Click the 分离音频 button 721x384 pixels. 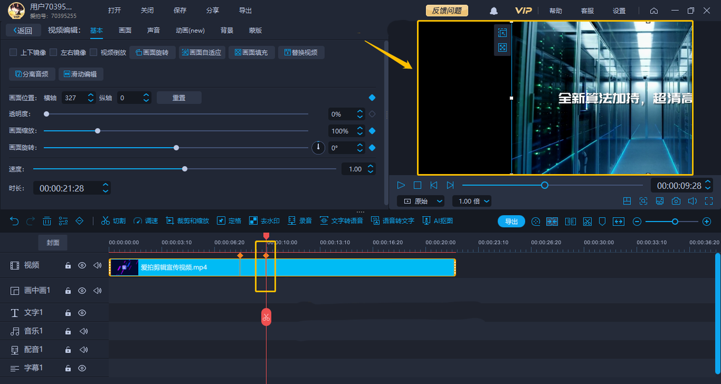(32, 74)
